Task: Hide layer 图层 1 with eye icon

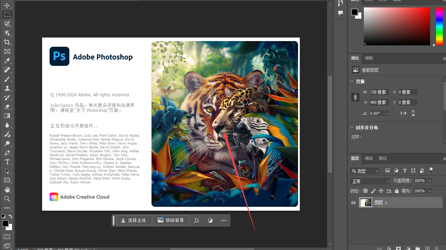Action: coord(353,203)
